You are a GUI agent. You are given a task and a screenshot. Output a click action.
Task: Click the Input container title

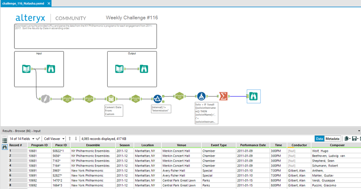39,53
